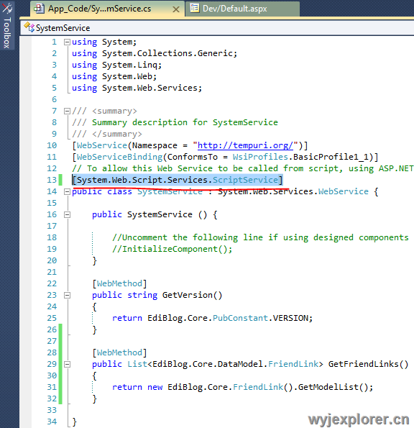This screenshot has height=428, width=414.
Task: Open the http://tempuri.org/ link
Action: pos(245,145)
